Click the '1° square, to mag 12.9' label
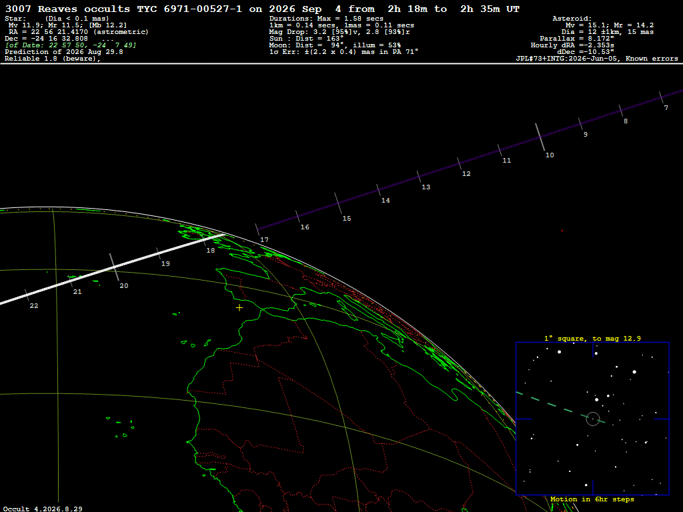The height and width of the screenshot is (512, 683). [592, 338]
